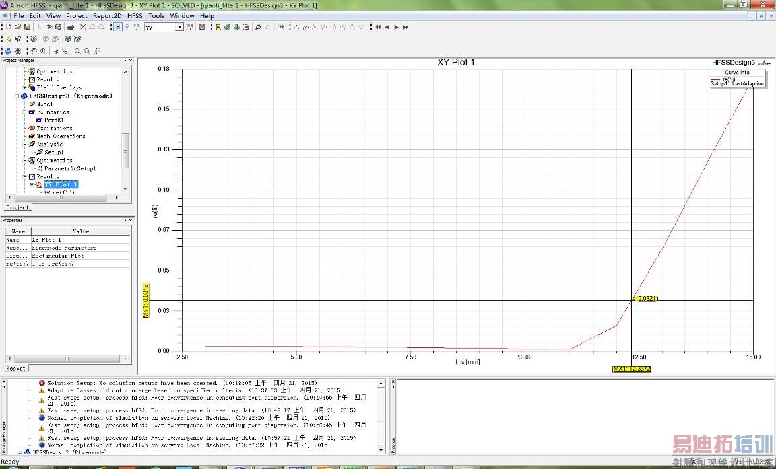Click the context help arrow-question icon
Image resolution: width=776 pixels, height=469 pixels.
click(x=18, y=38)
